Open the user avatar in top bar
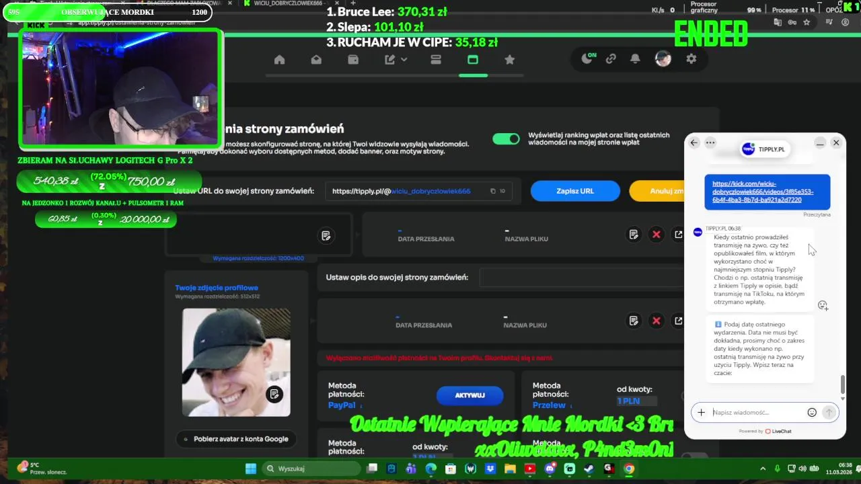 pos(663,59)
